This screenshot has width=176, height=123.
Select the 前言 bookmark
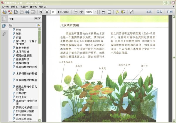(x=18, y=37)
